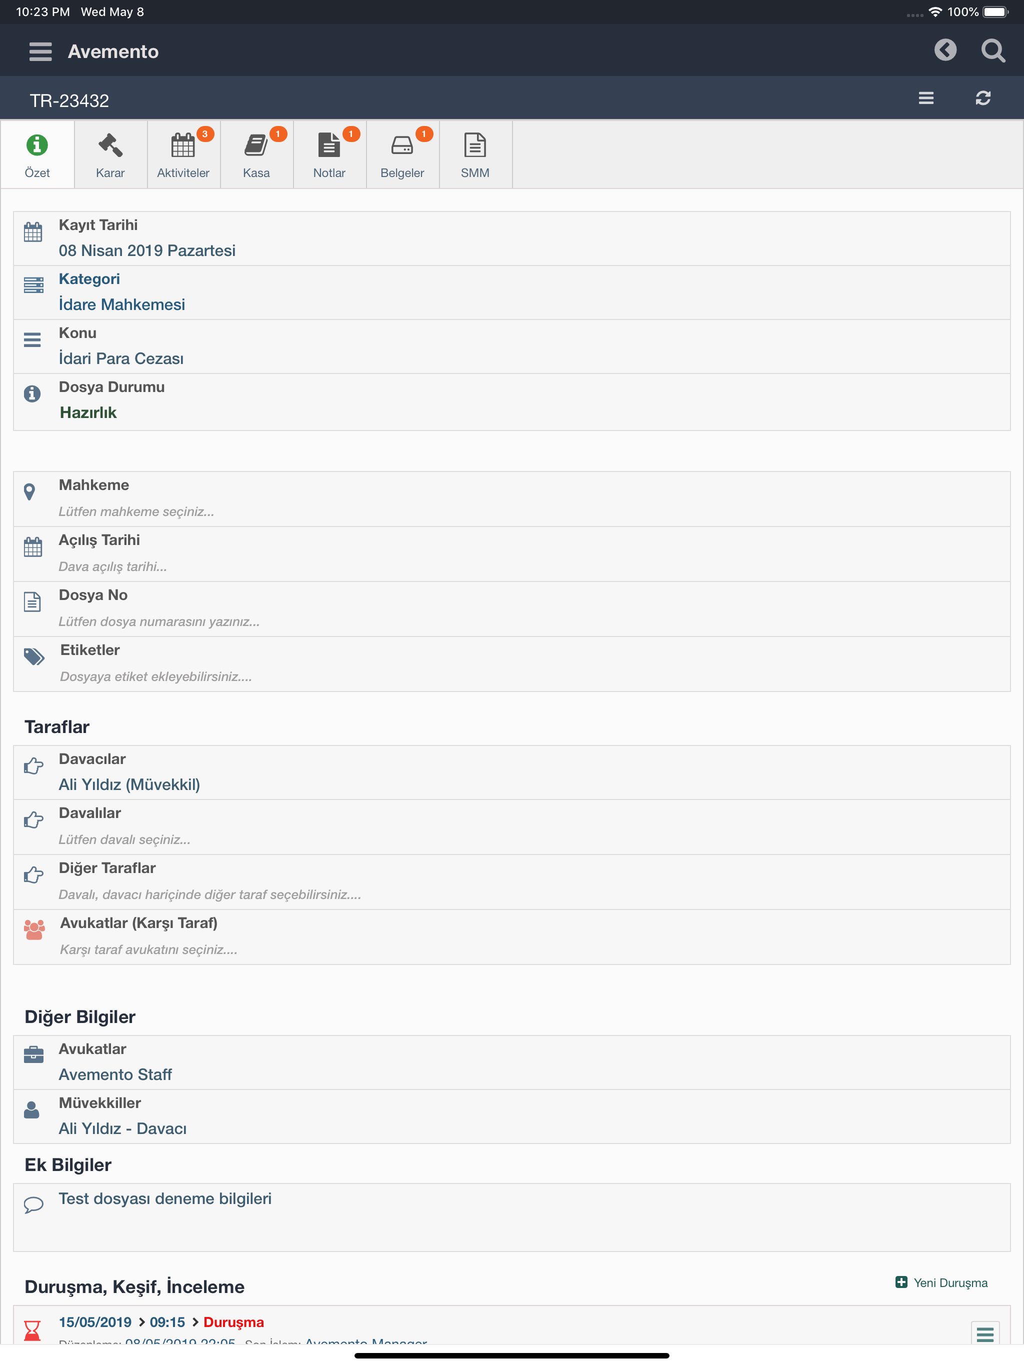Click the pointing hand icon beside Davacılar
This screenshot has height=1366, width=1024.
33,766
